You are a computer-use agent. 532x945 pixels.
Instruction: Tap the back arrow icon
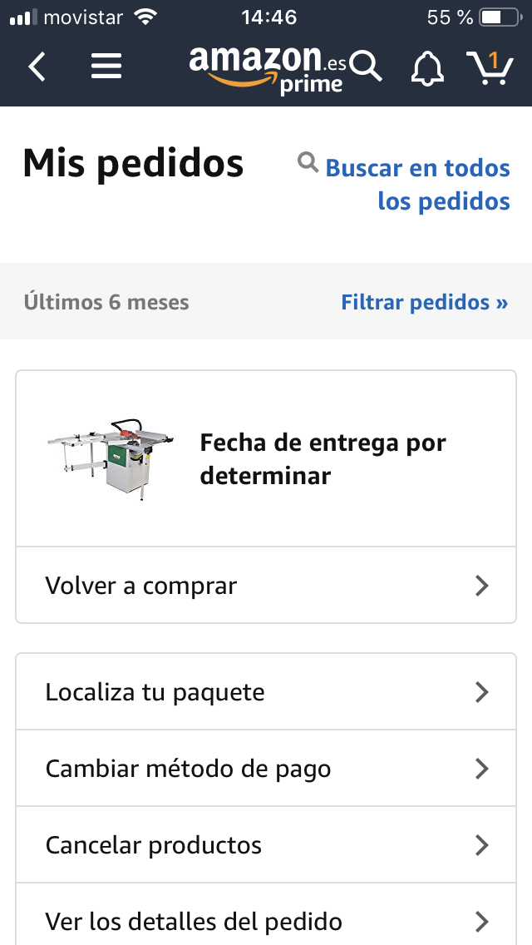pyautogui.click(x=37, y=67)
